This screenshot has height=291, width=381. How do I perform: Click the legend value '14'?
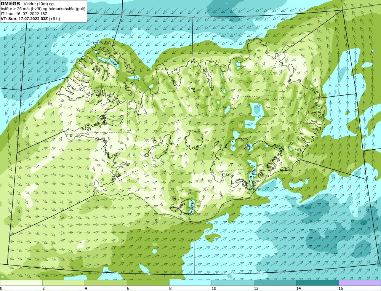coord(298,288)
